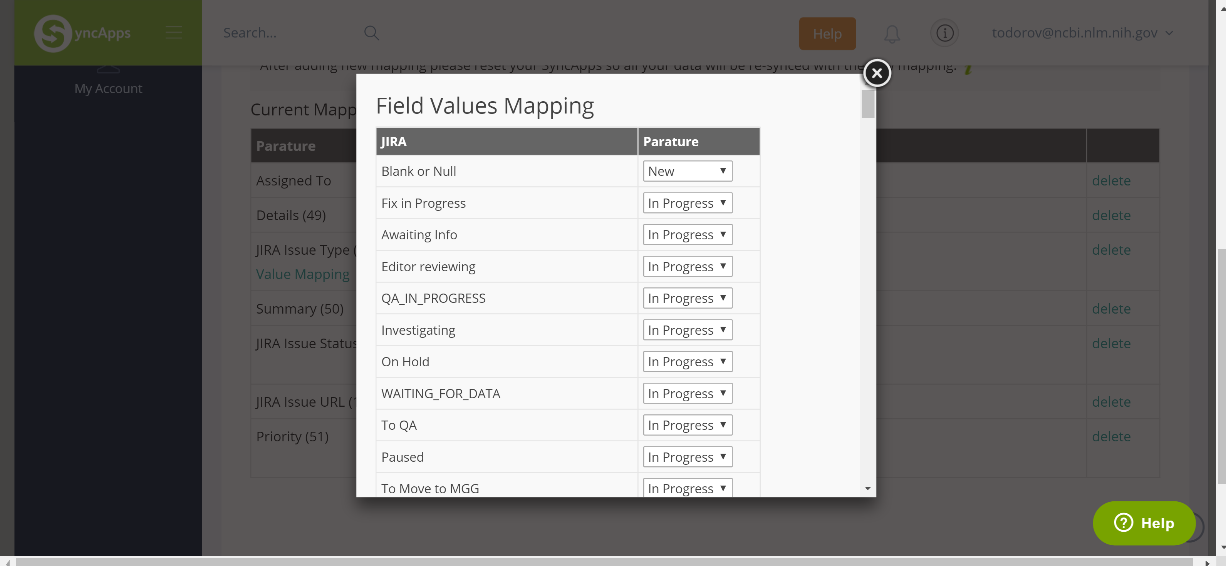This screenshot has width=1226, height=566.
Task: Open Parature dropdown for Awaiting Info
Action: click(x=687, y=234)
